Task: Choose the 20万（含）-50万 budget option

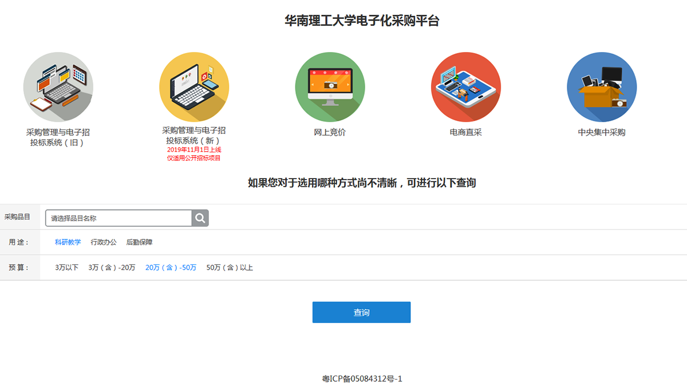Action: 171,267
